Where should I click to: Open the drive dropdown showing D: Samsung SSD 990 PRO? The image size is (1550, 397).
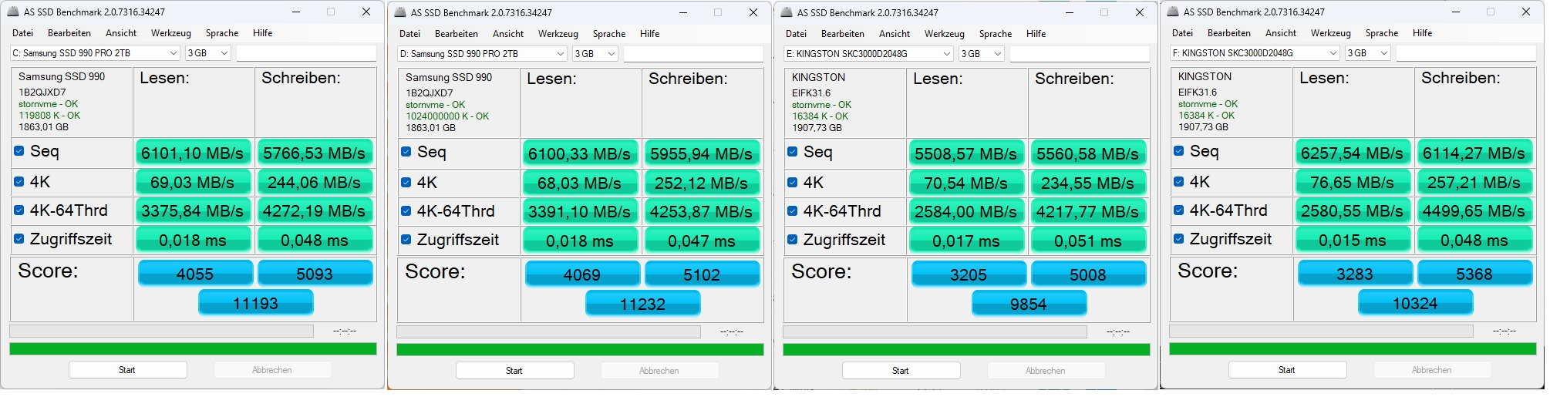click(482, 54)
